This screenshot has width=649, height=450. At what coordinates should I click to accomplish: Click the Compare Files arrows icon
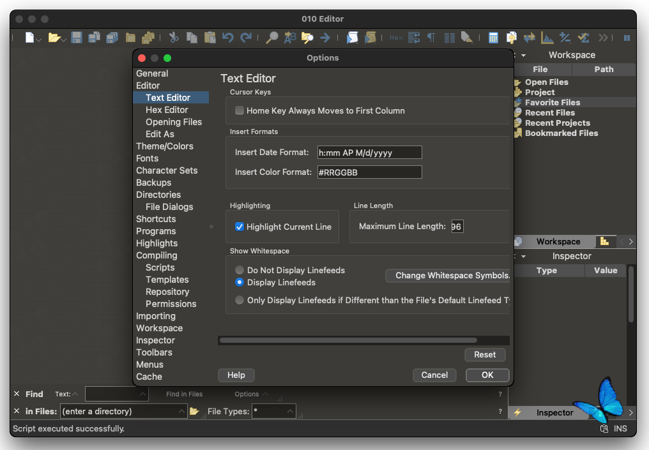tap(530, 38)
